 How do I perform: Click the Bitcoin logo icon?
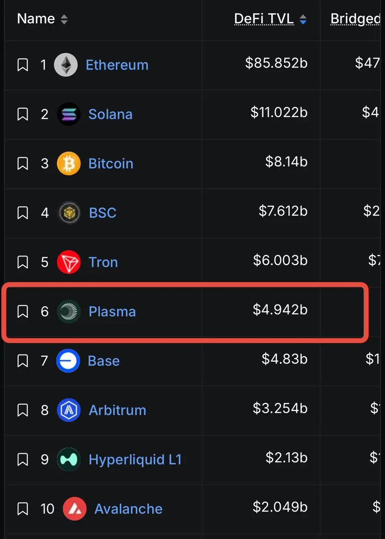(69, 163)
